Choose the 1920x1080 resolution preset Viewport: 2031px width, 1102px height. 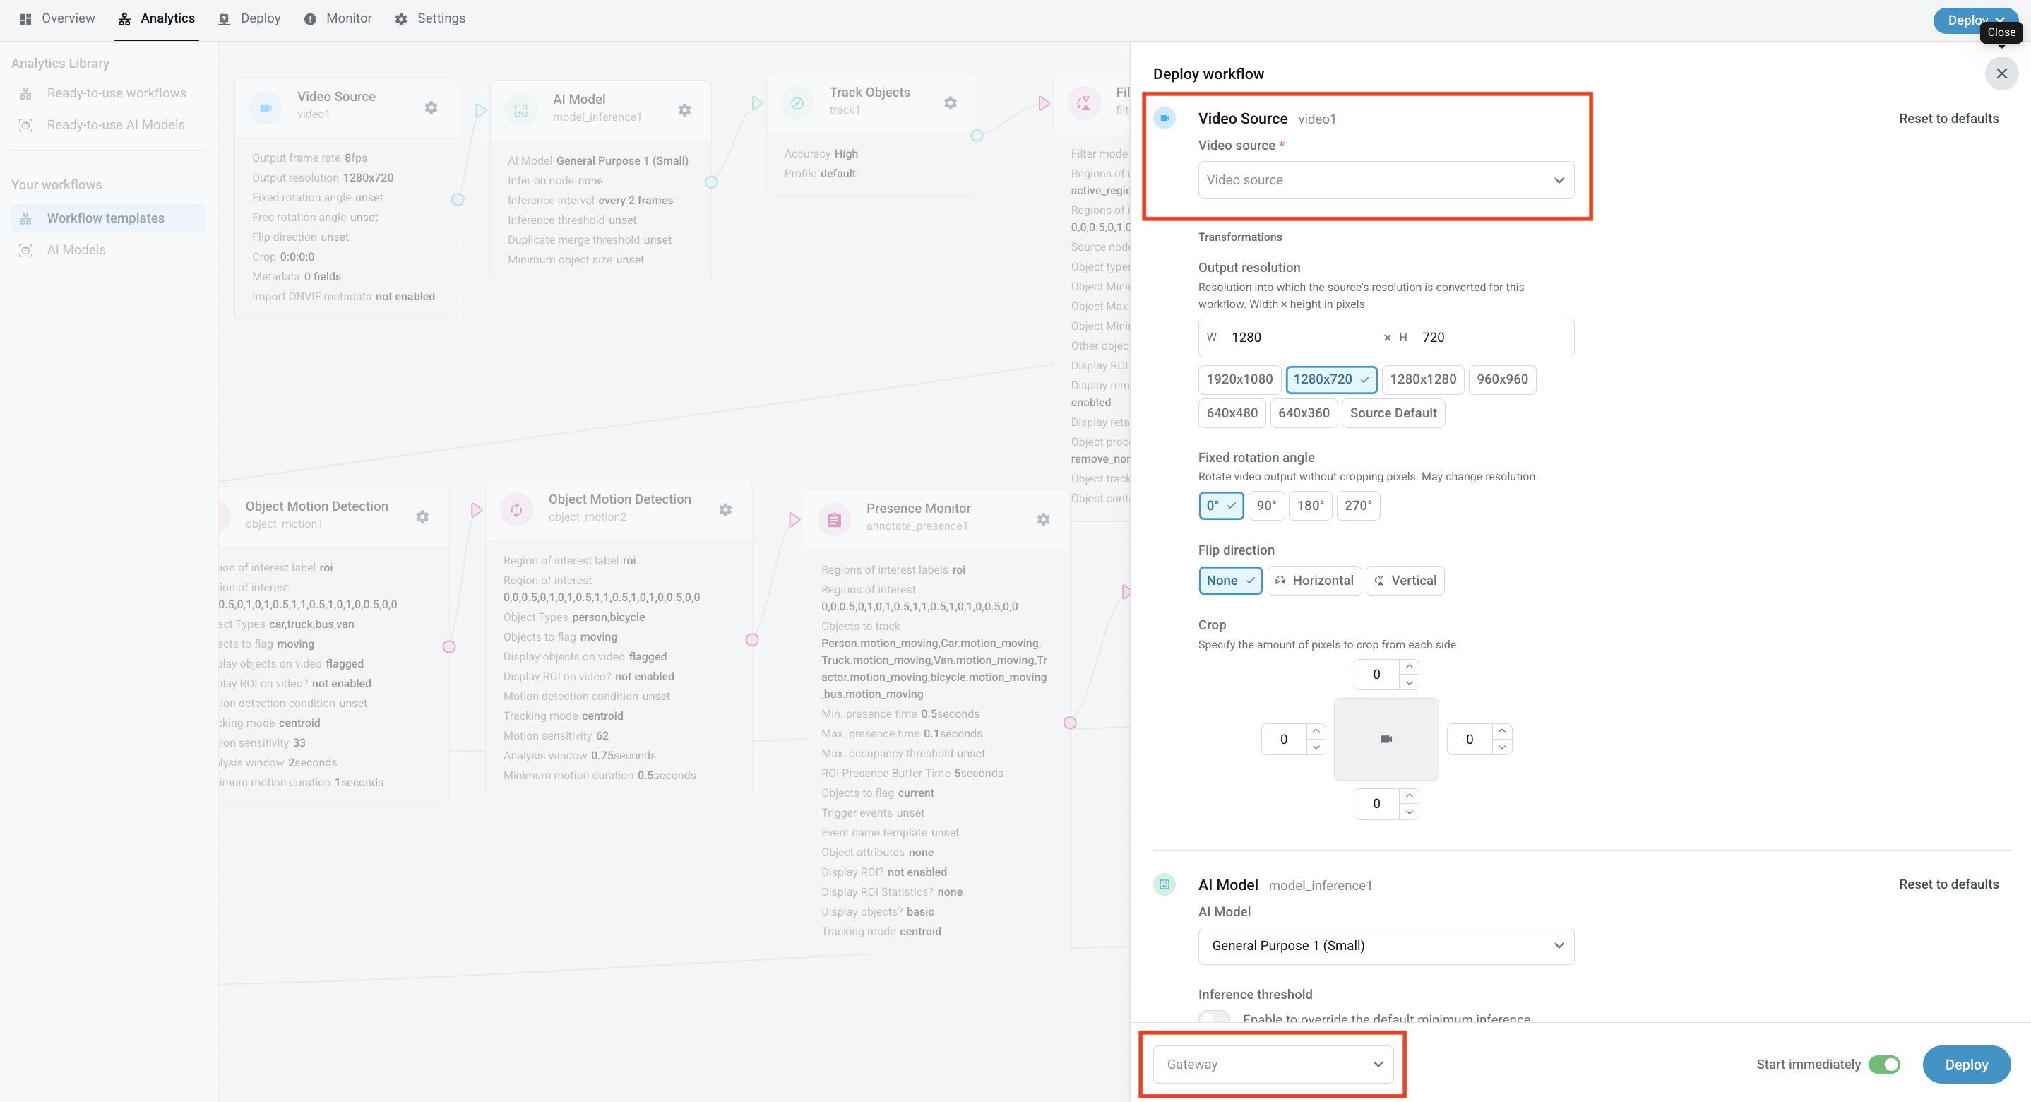coord(1239,379)
